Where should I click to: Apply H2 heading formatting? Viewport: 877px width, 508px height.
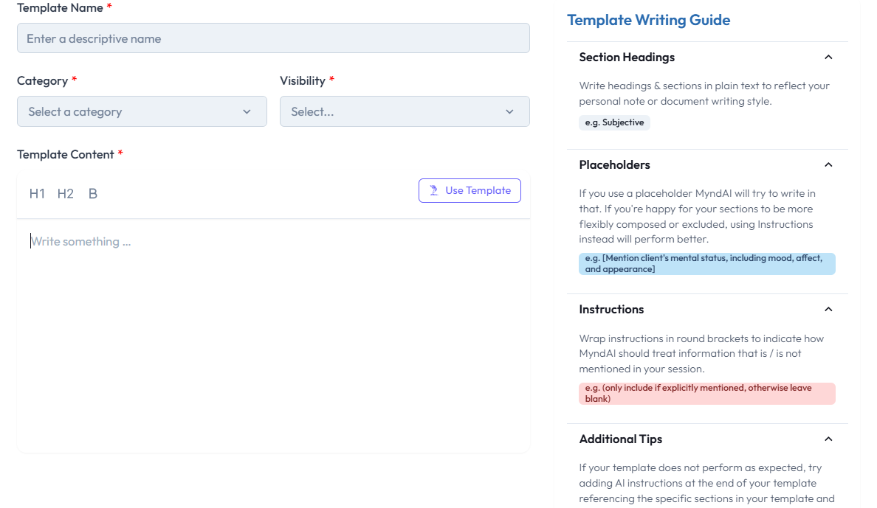coord(66,194)
